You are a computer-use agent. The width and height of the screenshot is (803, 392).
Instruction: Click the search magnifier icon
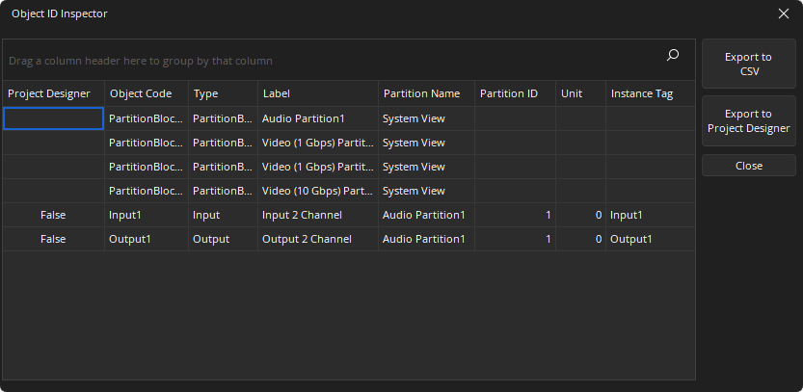(673, 56)
